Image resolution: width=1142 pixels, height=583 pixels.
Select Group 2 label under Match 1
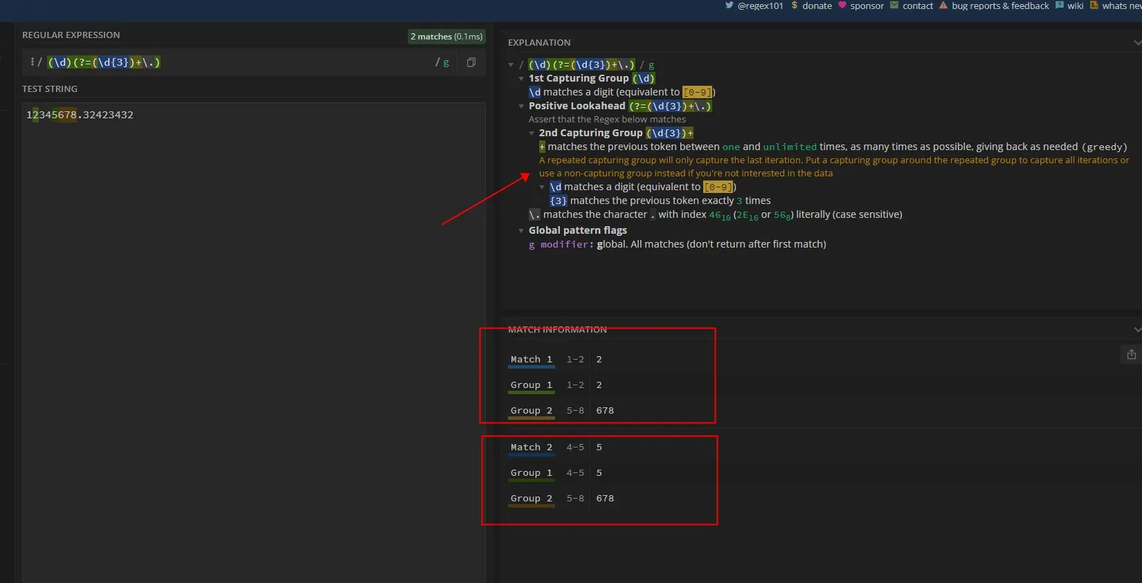pos(532,411)
